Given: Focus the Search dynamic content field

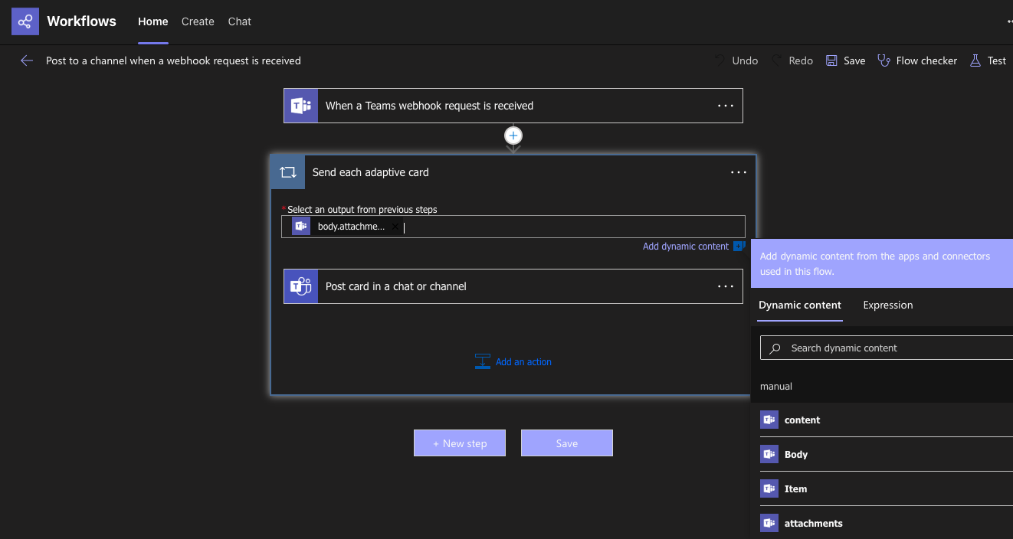Looking at the screenshot, I should 887,348.
